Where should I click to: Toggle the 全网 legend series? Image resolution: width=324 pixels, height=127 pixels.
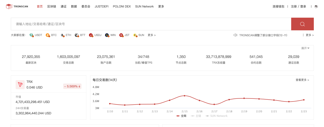click(x=181, y=116)
